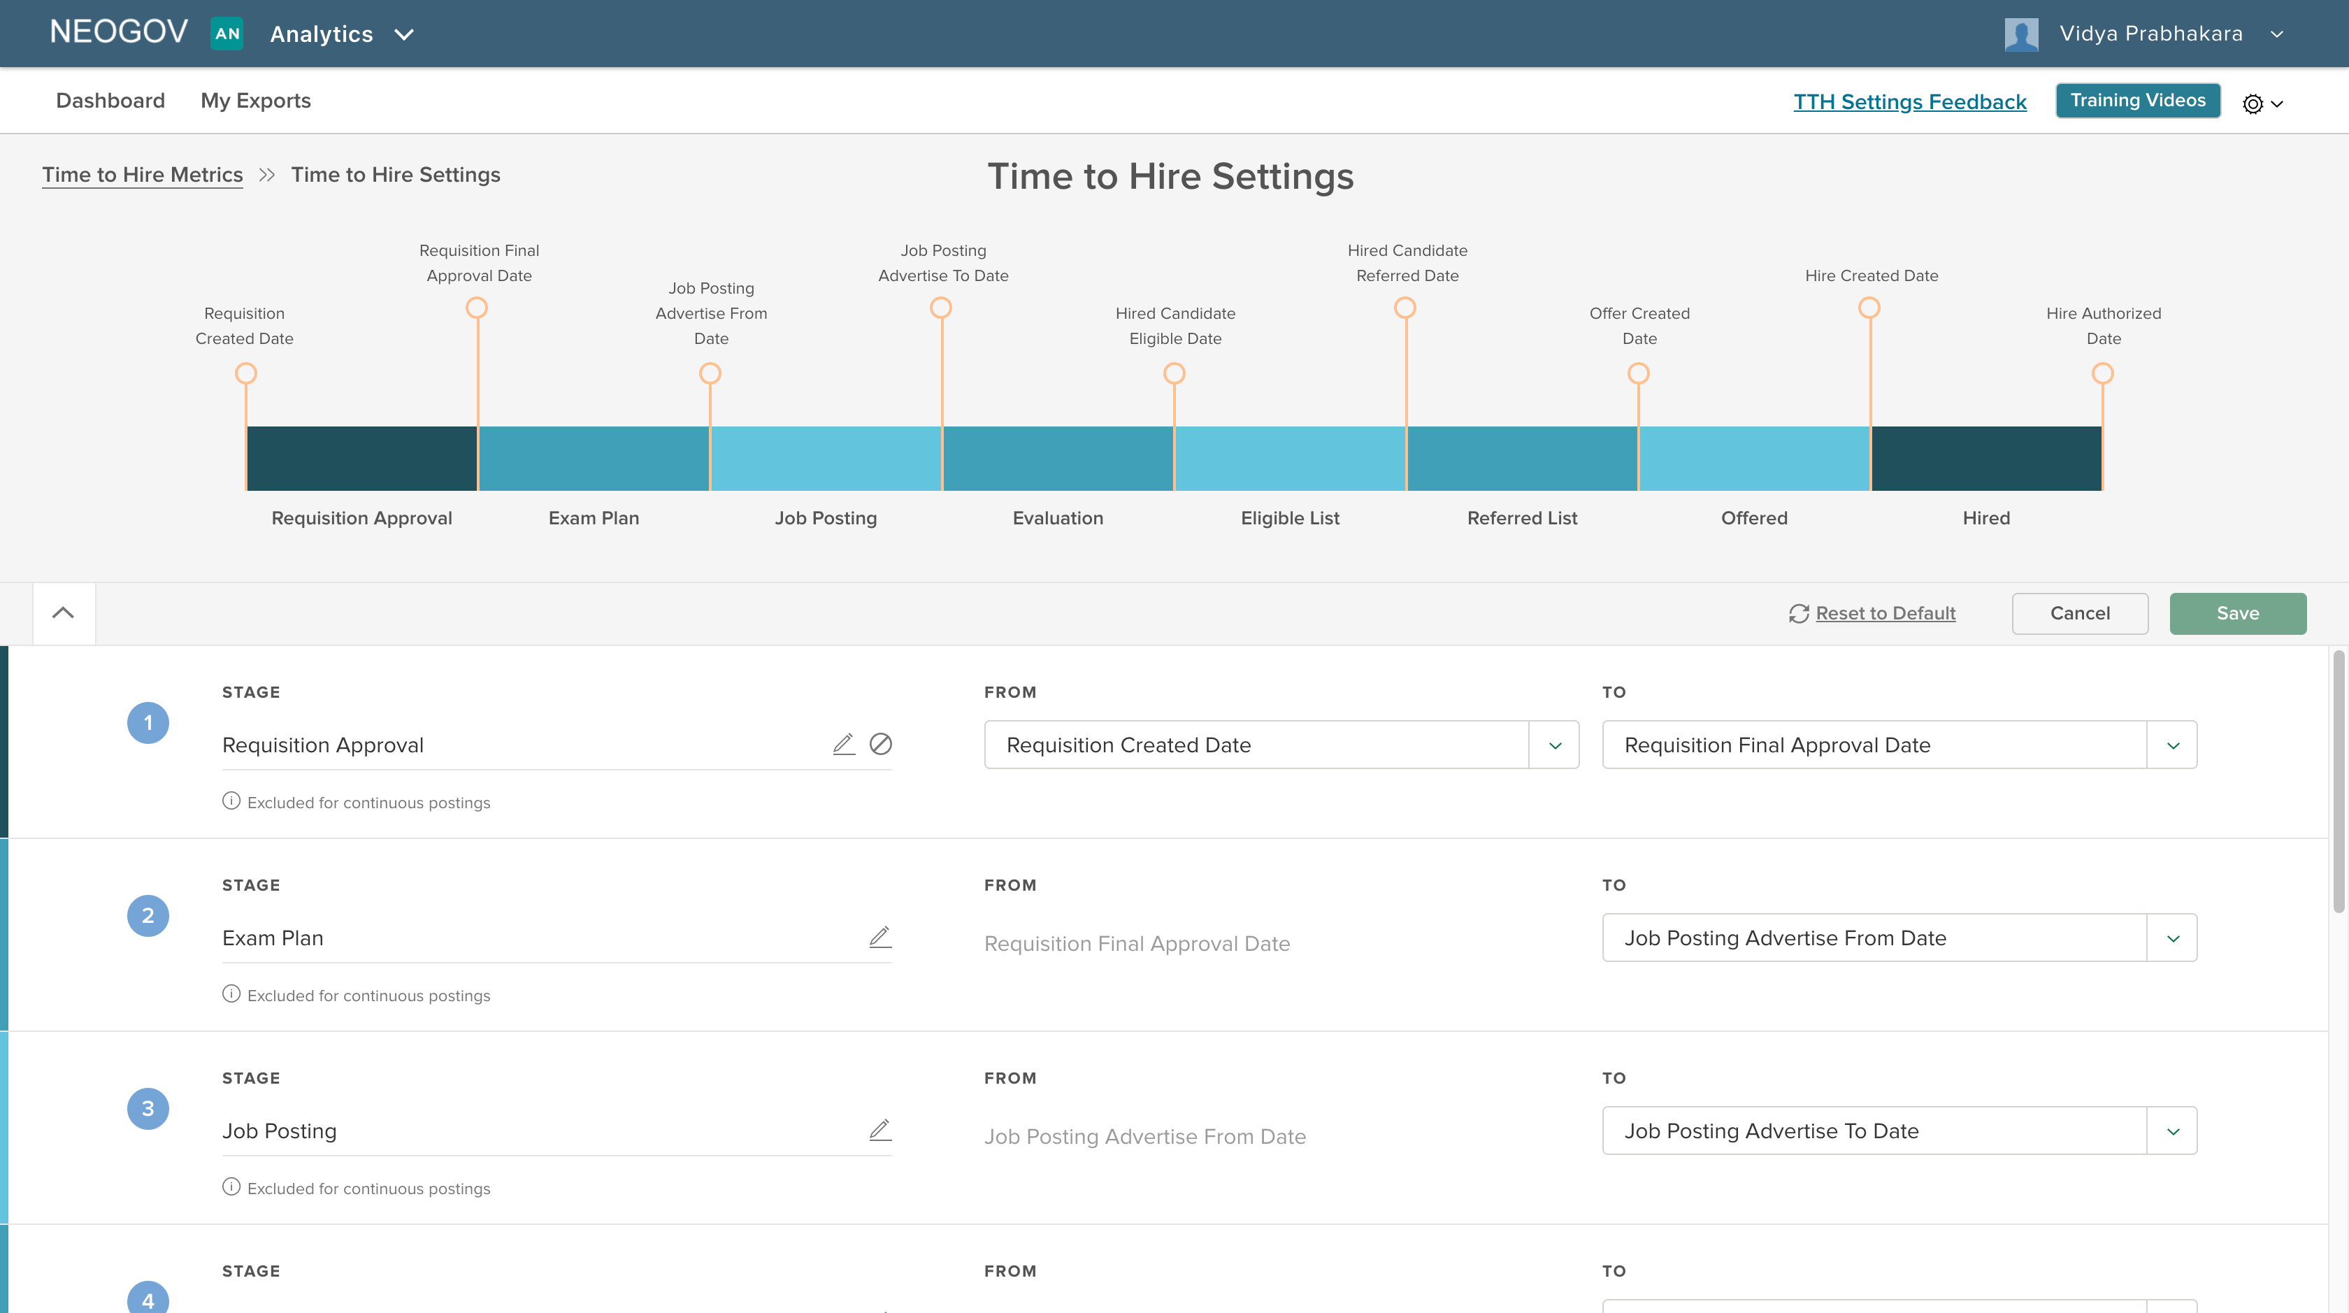Screen dimensions: 2349x1313
Task: Select the Hire Authorized Date marker
Action: pos(2102,373)
